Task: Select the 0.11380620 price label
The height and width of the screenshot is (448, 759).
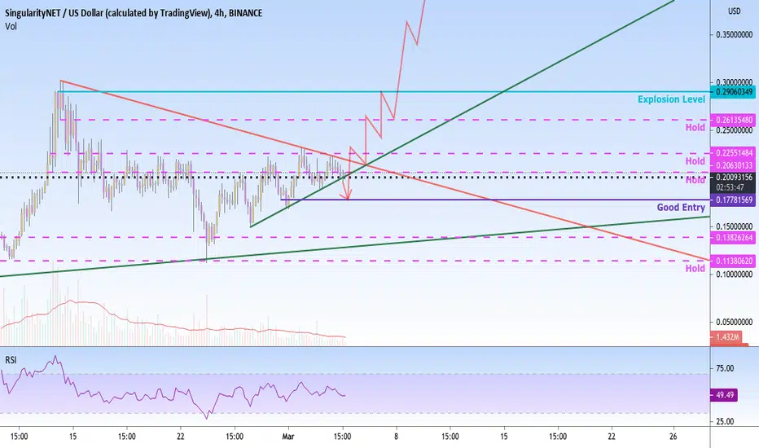Action: click(x=734, y=261)
